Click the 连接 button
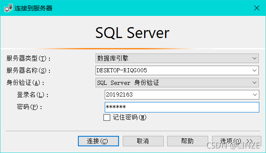 tap(98, 141)
